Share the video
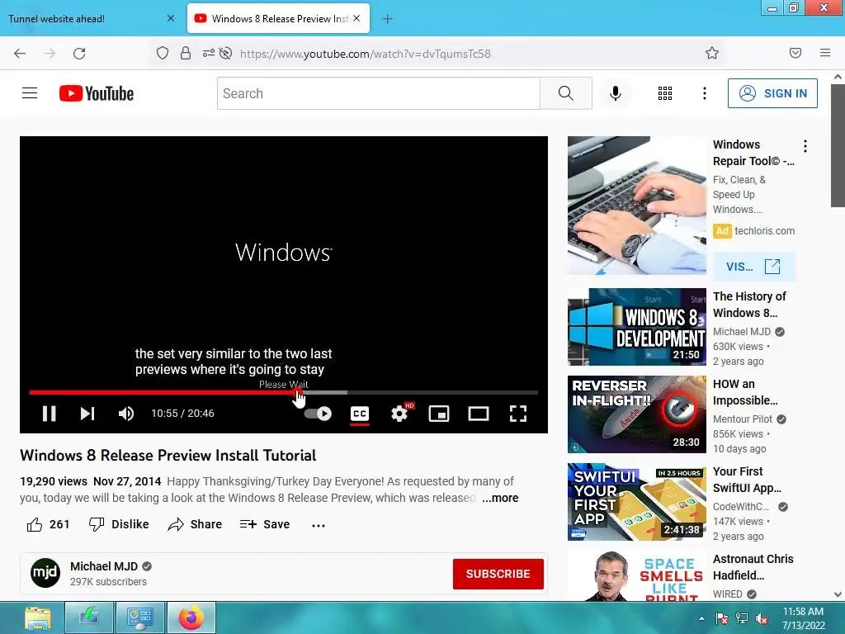Image resolution: width=845 pixels, height=634 pixels. point(195,524)
